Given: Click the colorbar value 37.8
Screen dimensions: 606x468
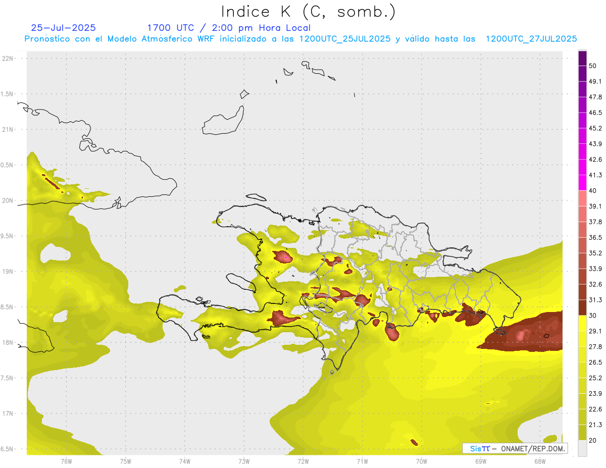Looking at the screenshot, I should (x=595, y=222).
